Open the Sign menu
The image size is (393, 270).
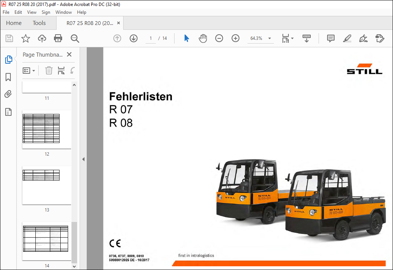(46, 12)
